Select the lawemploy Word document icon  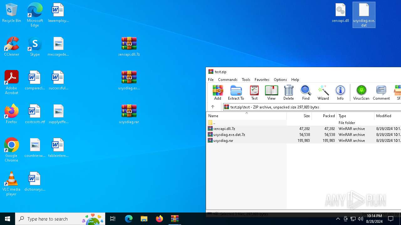(x=58, y=13)
